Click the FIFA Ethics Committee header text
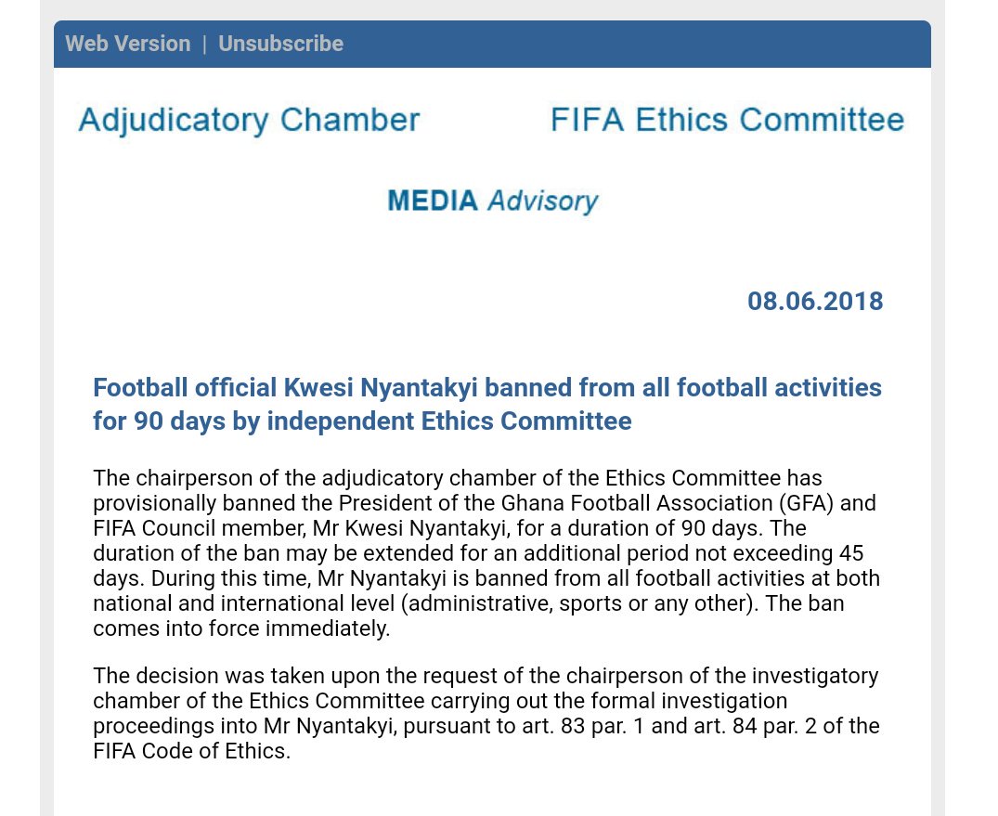This screenshot has width=998, height=816. point(727,120)
